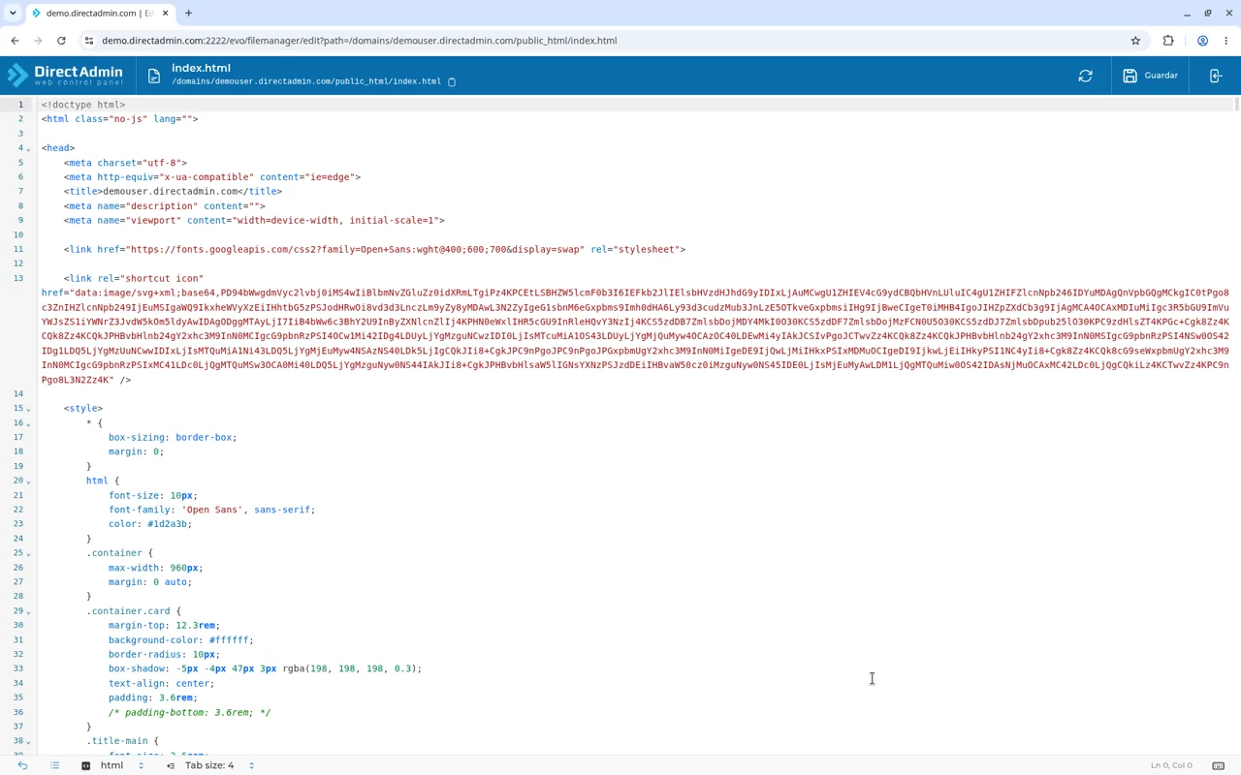1241x775 pixels.
Task: Show keyboard shortcuts via the keyboard icon
Action: point(1219,765)
